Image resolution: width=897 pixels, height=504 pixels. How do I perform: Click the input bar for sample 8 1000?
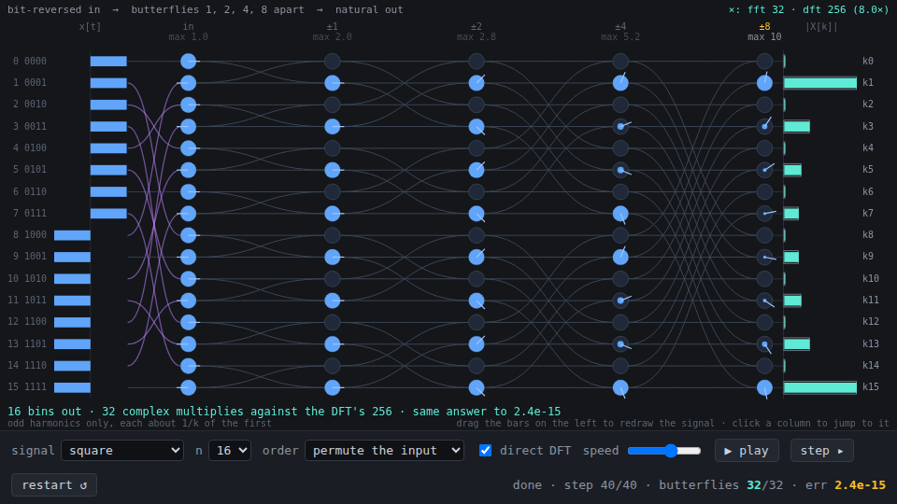(72, 235)
